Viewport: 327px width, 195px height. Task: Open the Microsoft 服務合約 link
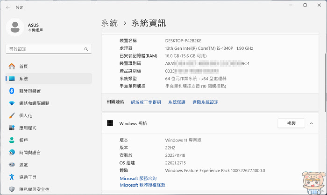point(138,178)
